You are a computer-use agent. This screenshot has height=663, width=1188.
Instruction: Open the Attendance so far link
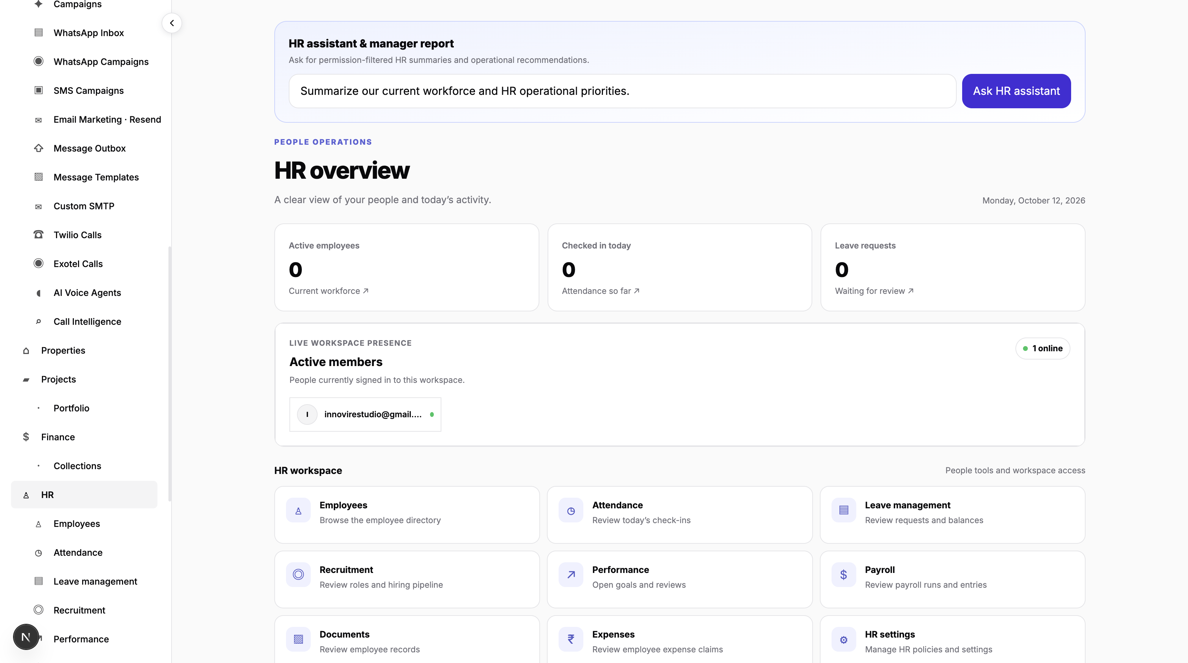pyautogui.click(x=601, y=291)
